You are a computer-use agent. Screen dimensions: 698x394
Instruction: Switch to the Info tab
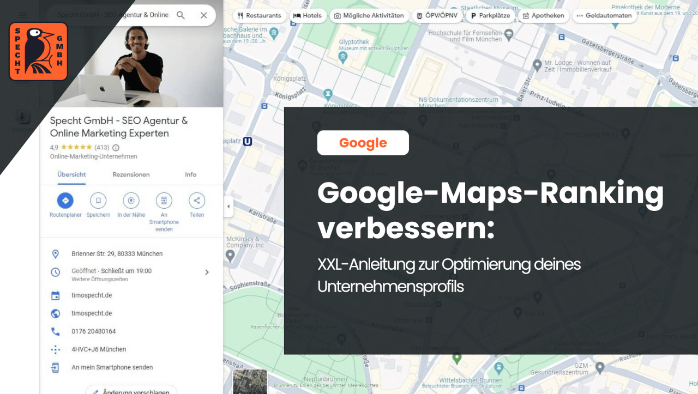190,174
